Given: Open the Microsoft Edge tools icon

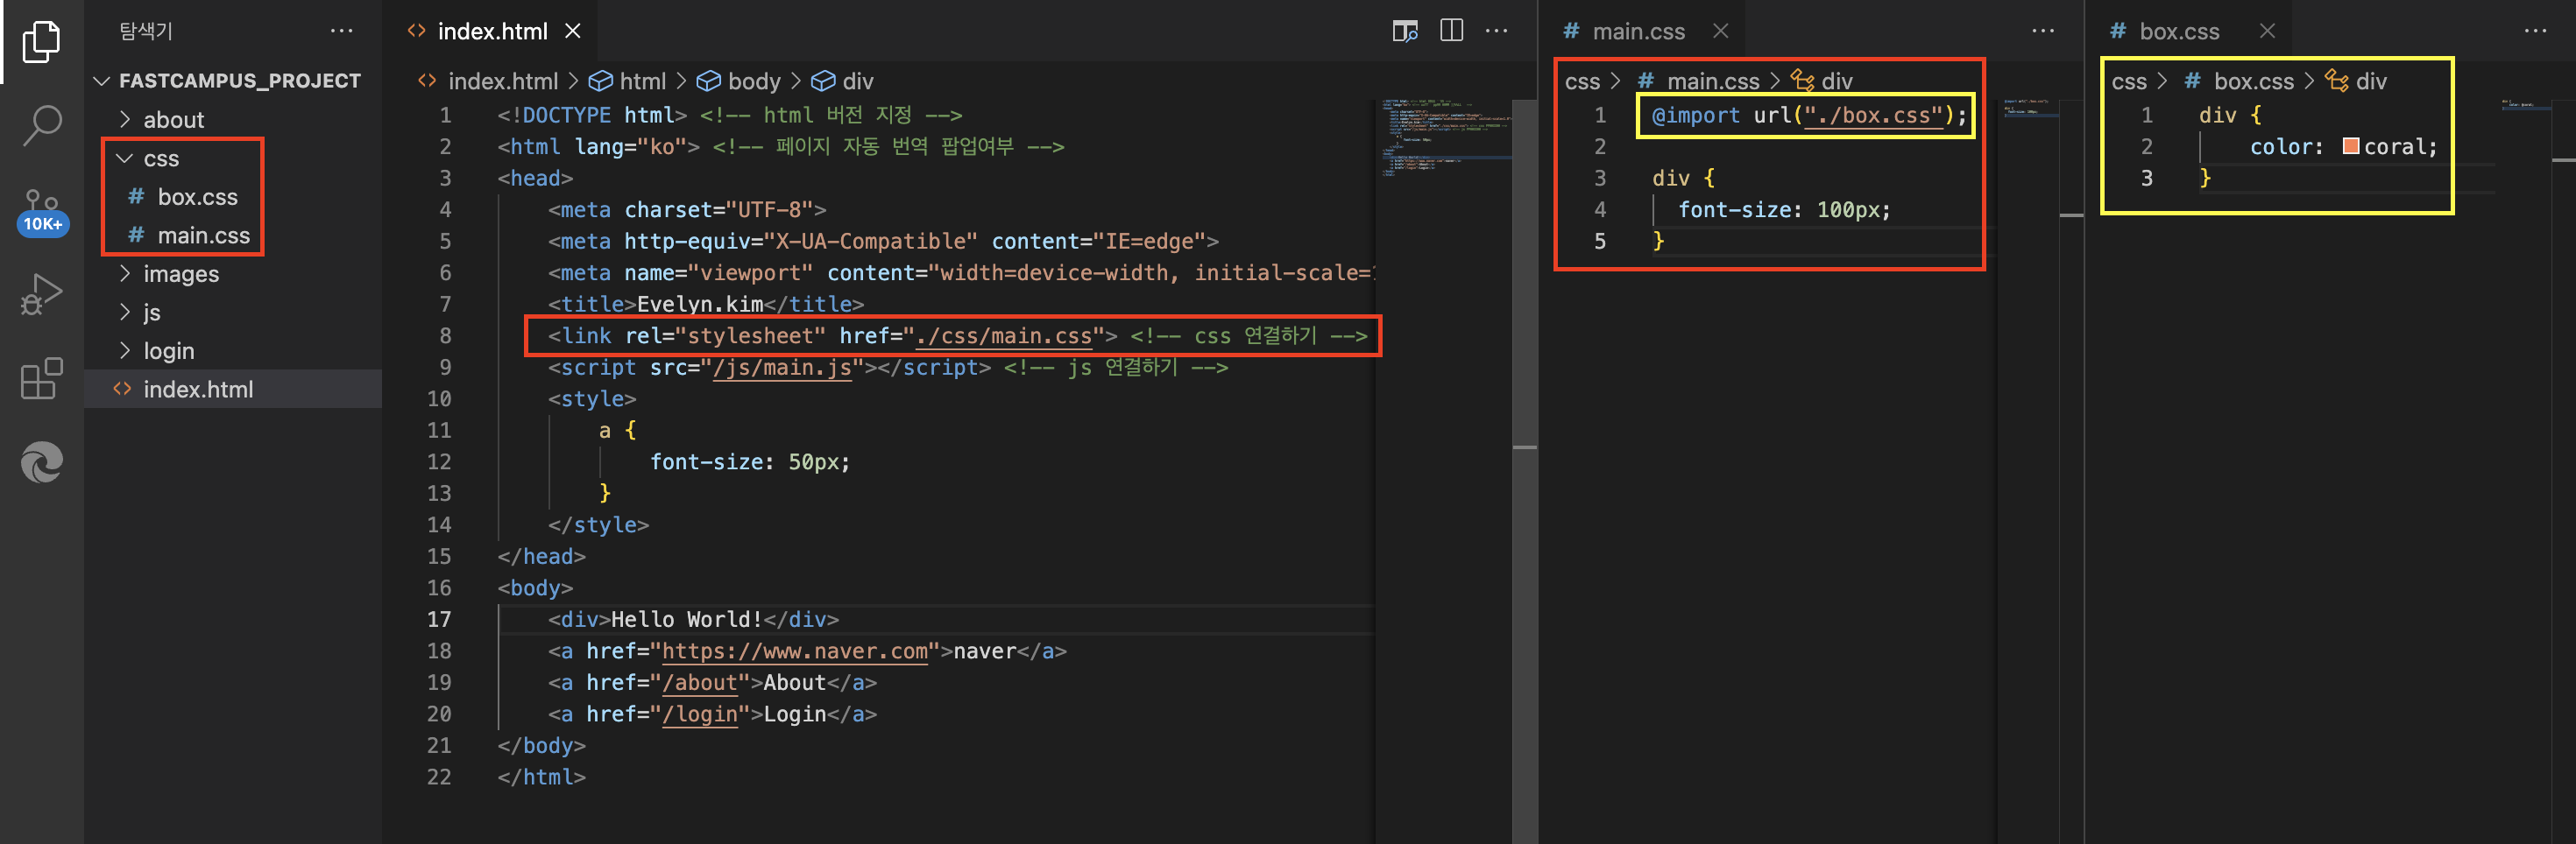Looking at the screenshot, I should [x=41, y=461].
